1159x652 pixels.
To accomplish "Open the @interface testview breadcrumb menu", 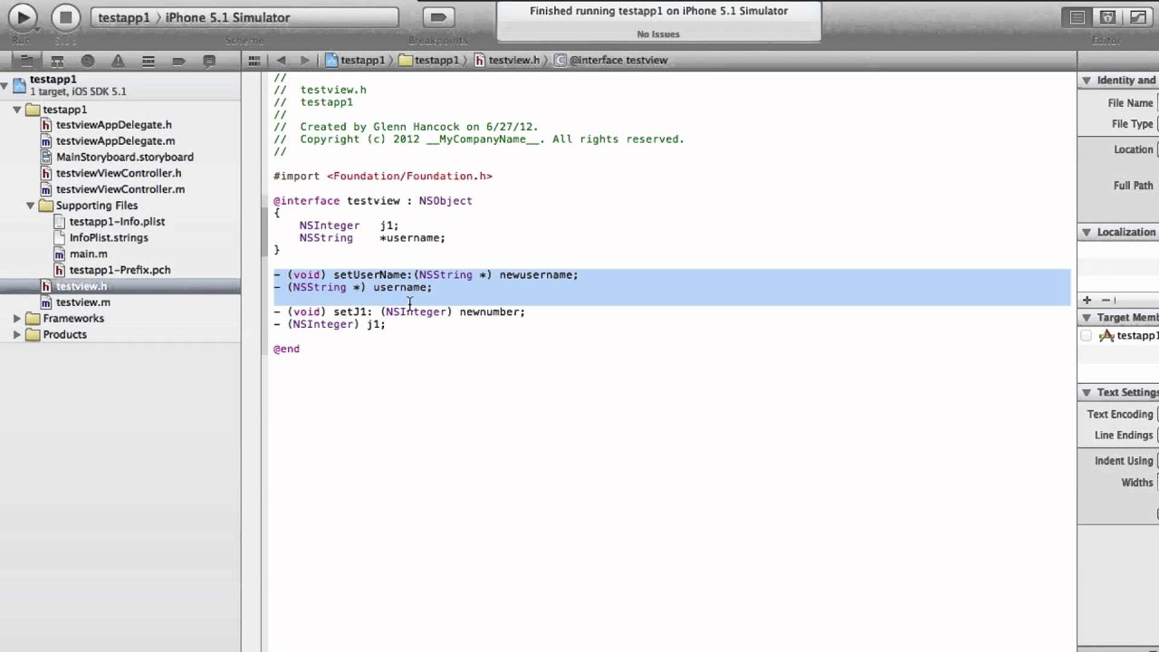I will (611, 61).
